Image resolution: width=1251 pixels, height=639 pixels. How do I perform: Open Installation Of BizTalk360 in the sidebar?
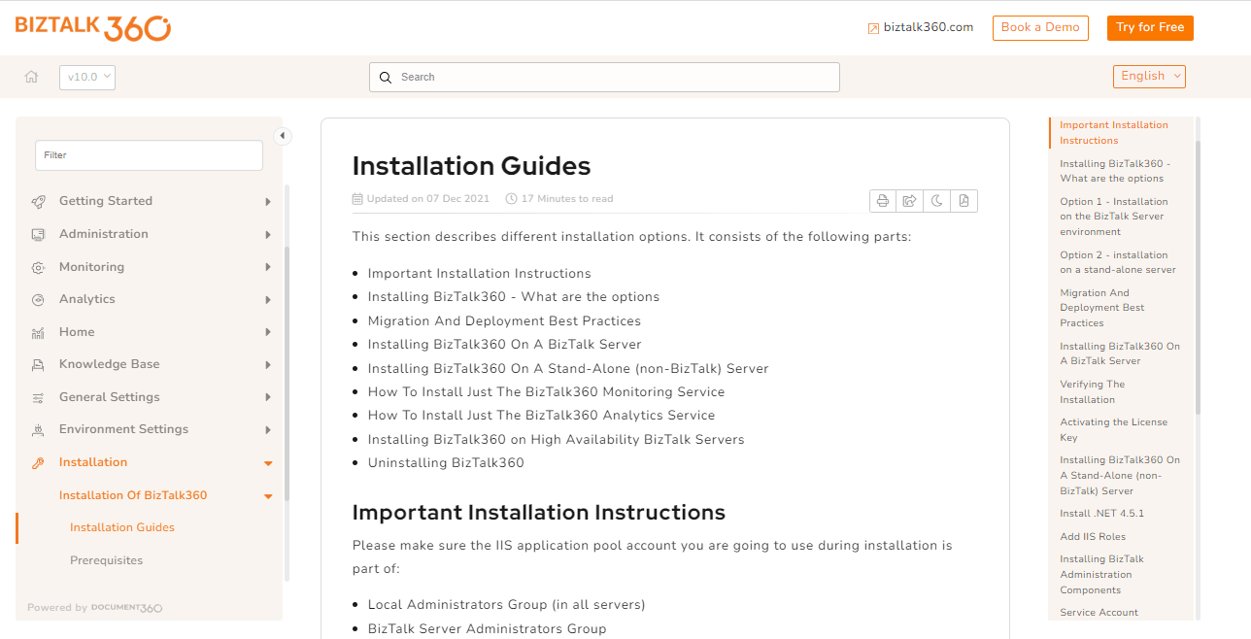(133, 495)
